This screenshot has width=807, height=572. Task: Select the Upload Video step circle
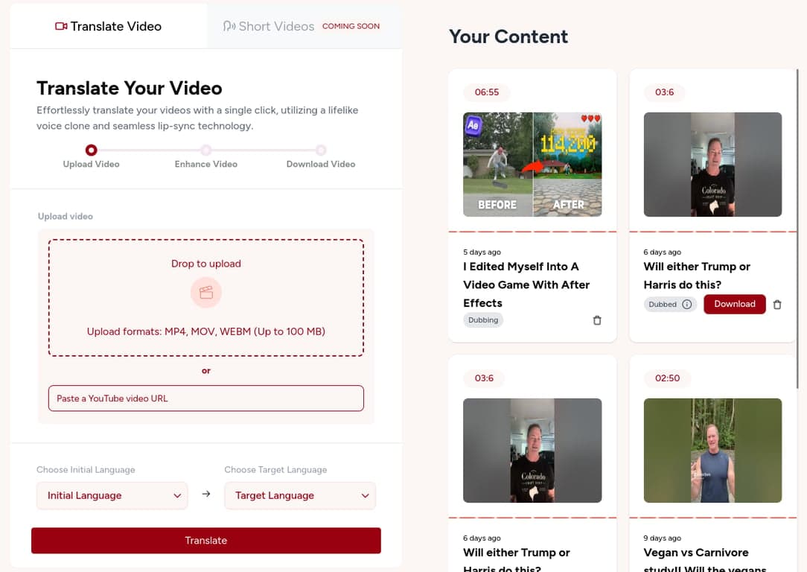[91, 150]
